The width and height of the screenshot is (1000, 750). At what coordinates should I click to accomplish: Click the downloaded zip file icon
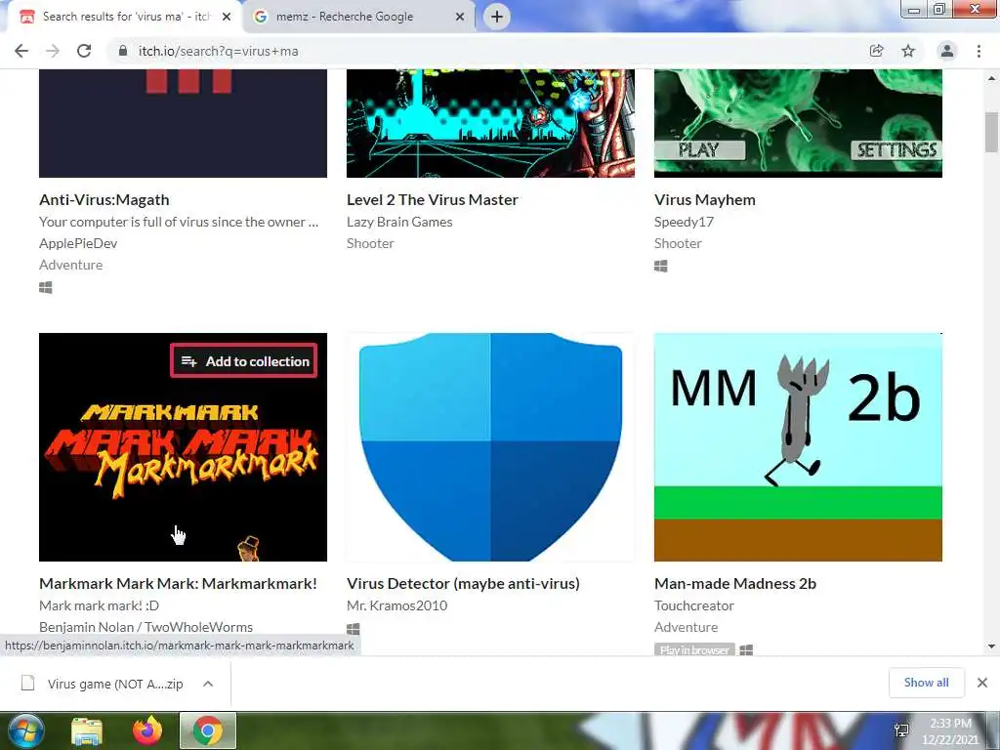coord(27,683)
